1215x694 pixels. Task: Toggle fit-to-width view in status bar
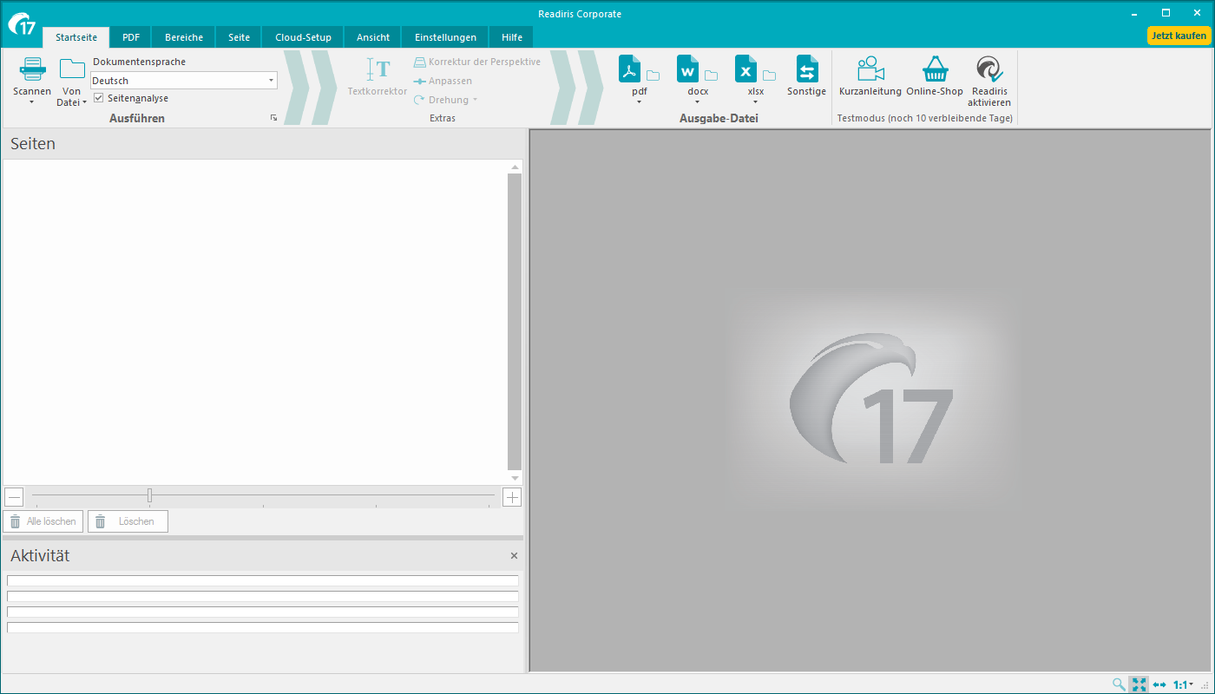coord(1159,684)
